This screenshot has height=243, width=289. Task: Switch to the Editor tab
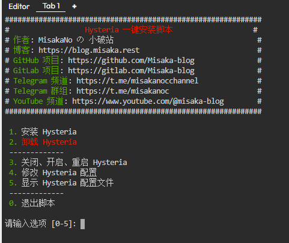coord(19,7)
